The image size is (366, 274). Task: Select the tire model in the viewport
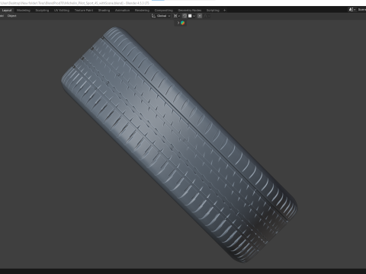pyautogui.click(x=179, y=145)
